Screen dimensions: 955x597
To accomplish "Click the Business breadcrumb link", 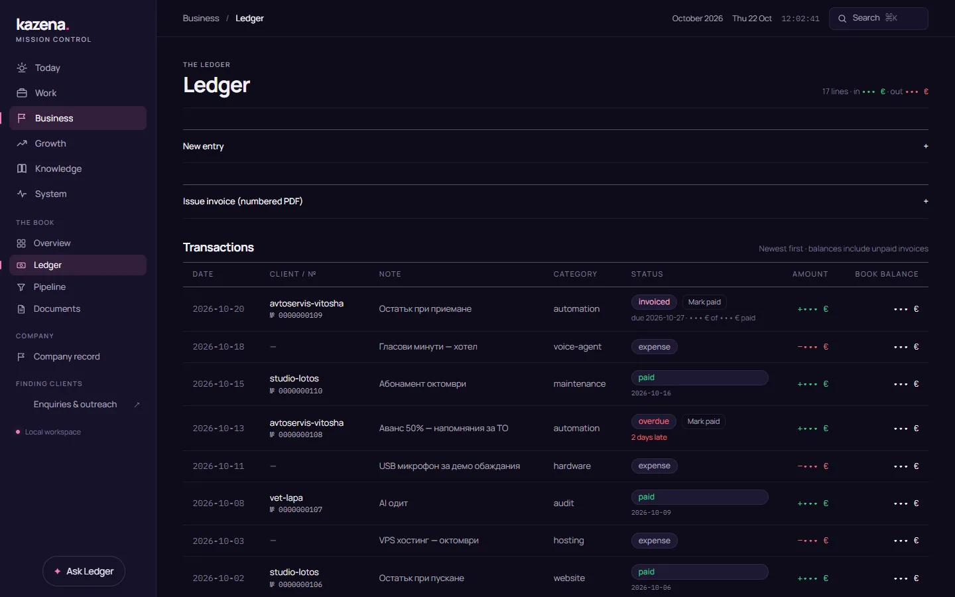I will [x=201, y=19].
